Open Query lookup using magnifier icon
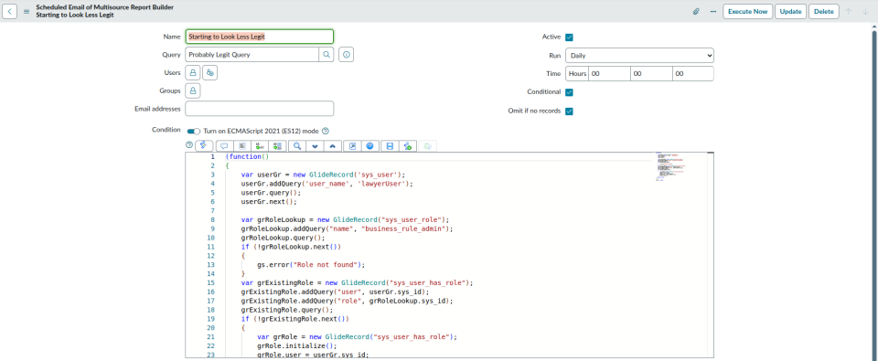 point(327,55)
